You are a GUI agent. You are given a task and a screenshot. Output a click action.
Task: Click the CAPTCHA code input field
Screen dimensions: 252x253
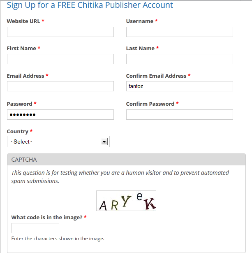pyautogui.click(x=35, y=228)
